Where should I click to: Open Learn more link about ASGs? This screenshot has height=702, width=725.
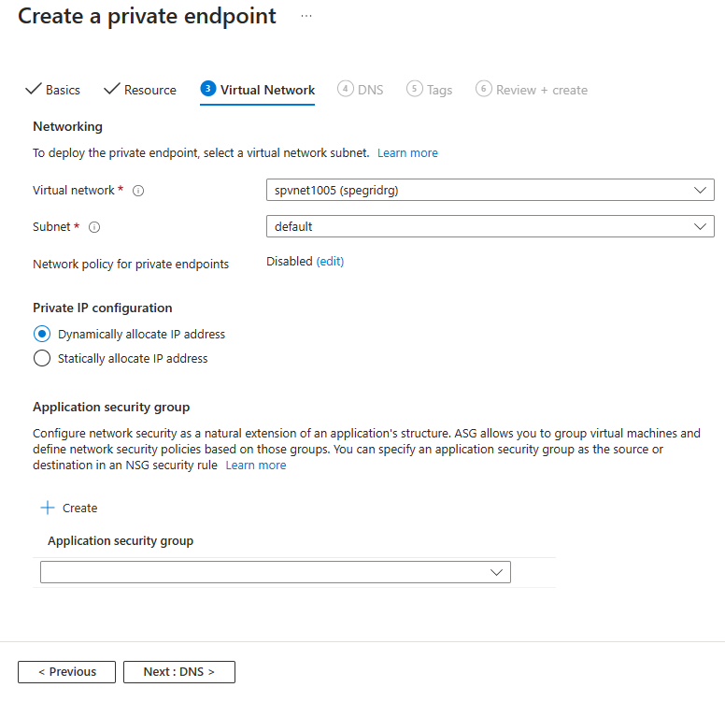pos(256,465)
